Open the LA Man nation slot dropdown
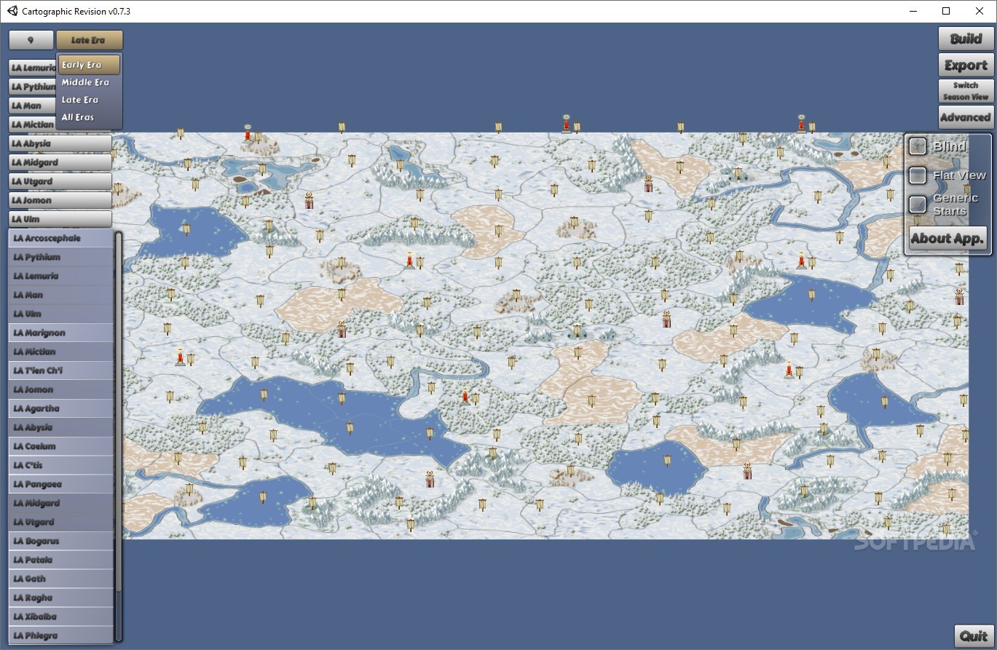 (x=32, y=106)
